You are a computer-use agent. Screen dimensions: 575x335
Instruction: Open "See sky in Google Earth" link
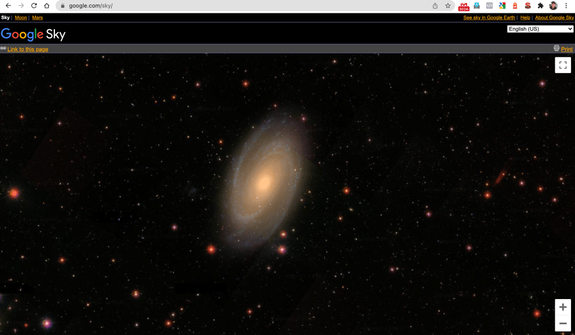click(x=489, y=18)
